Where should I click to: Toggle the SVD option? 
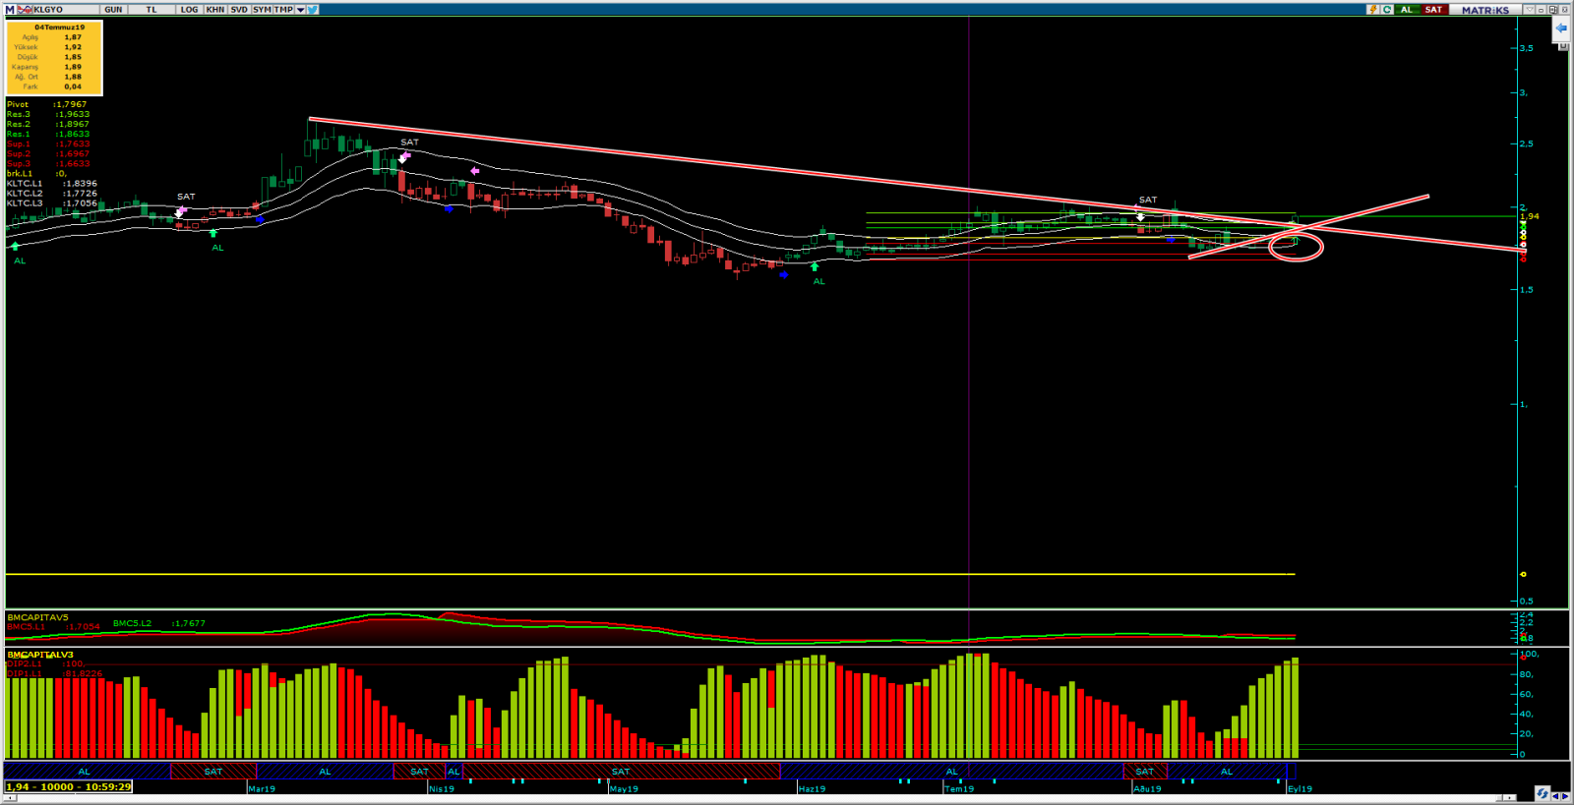[239, 9]
